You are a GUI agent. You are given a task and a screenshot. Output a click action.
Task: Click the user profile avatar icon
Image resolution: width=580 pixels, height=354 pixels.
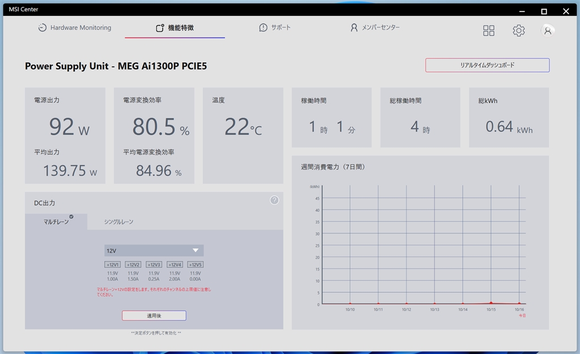click(x=548, y=31)
